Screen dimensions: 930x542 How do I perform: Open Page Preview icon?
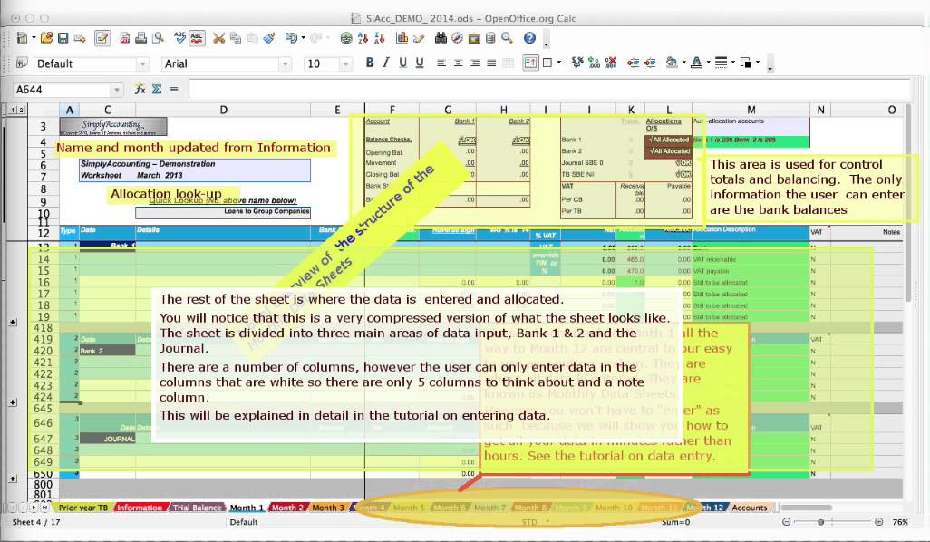(x=158, y=39)
